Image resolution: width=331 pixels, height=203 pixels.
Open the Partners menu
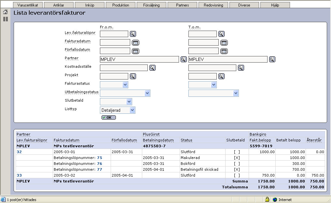tap(182, 5)
